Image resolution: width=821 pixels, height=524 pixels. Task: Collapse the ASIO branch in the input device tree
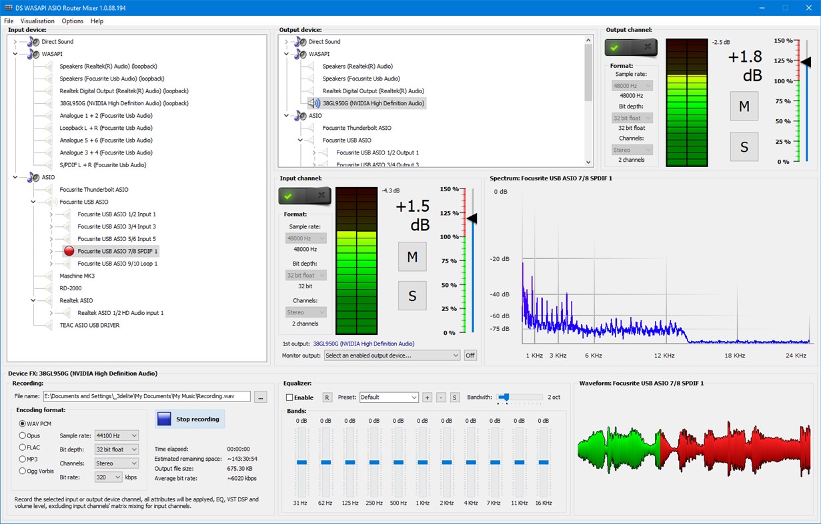tap(15, 176)
